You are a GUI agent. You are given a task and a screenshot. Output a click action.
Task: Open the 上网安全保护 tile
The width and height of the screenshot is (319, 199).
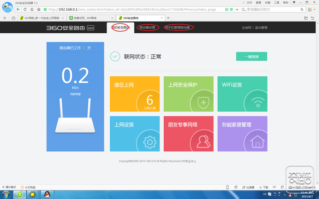tap(189, 94)
